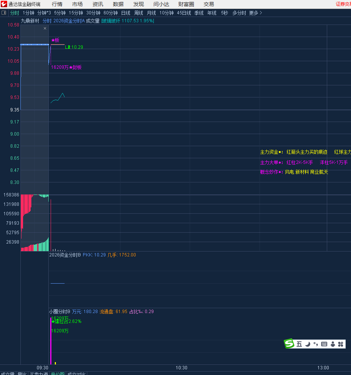Close the shaded pre-market panel with X
Screen dimensions: 351x375
coord(45,28)
